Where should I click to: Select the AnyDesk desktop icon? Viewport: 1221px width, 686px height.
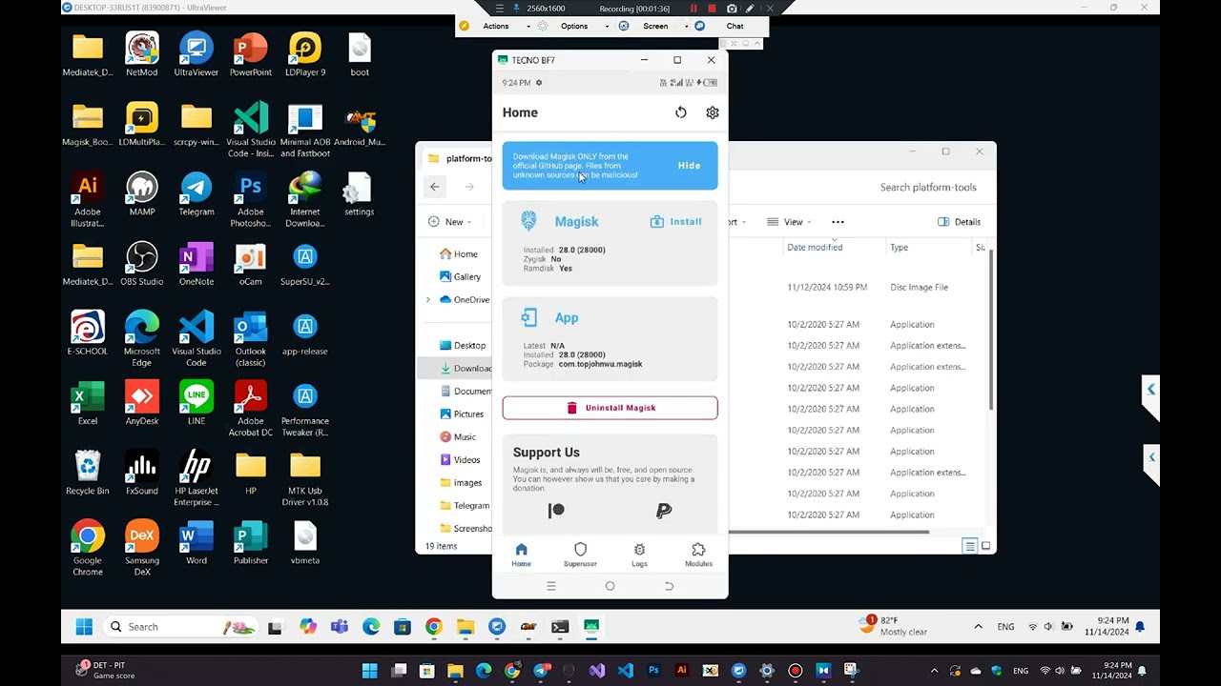pos(142,403)
